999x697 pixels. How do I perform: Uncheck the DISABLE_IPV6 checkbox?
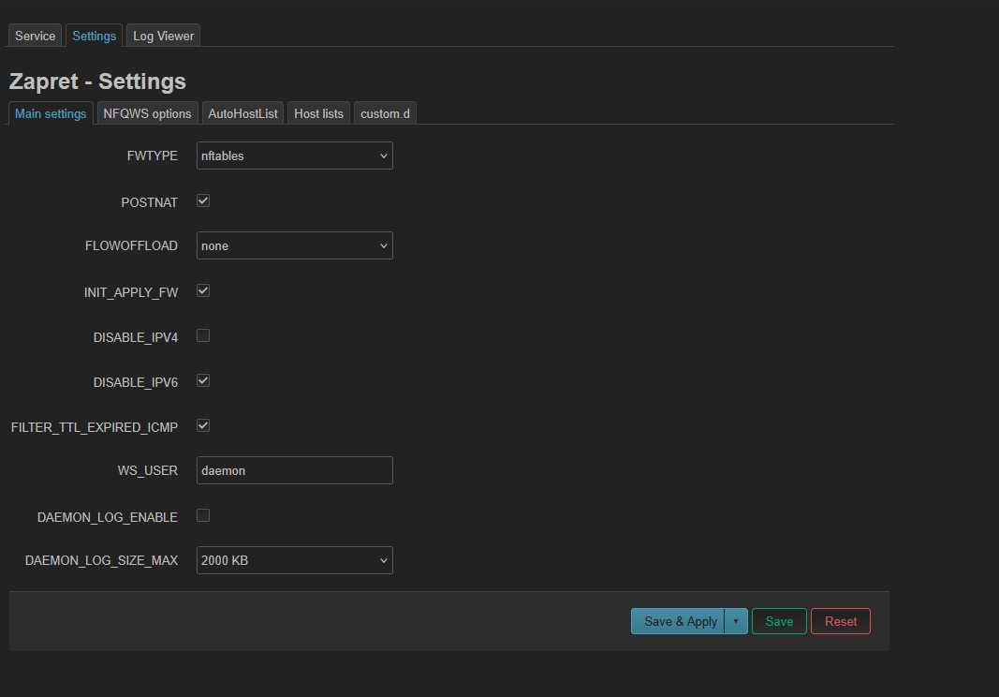click(203, 380)
